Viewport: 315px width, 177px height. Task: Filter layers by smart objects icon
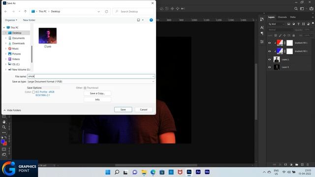coord(309,24)
